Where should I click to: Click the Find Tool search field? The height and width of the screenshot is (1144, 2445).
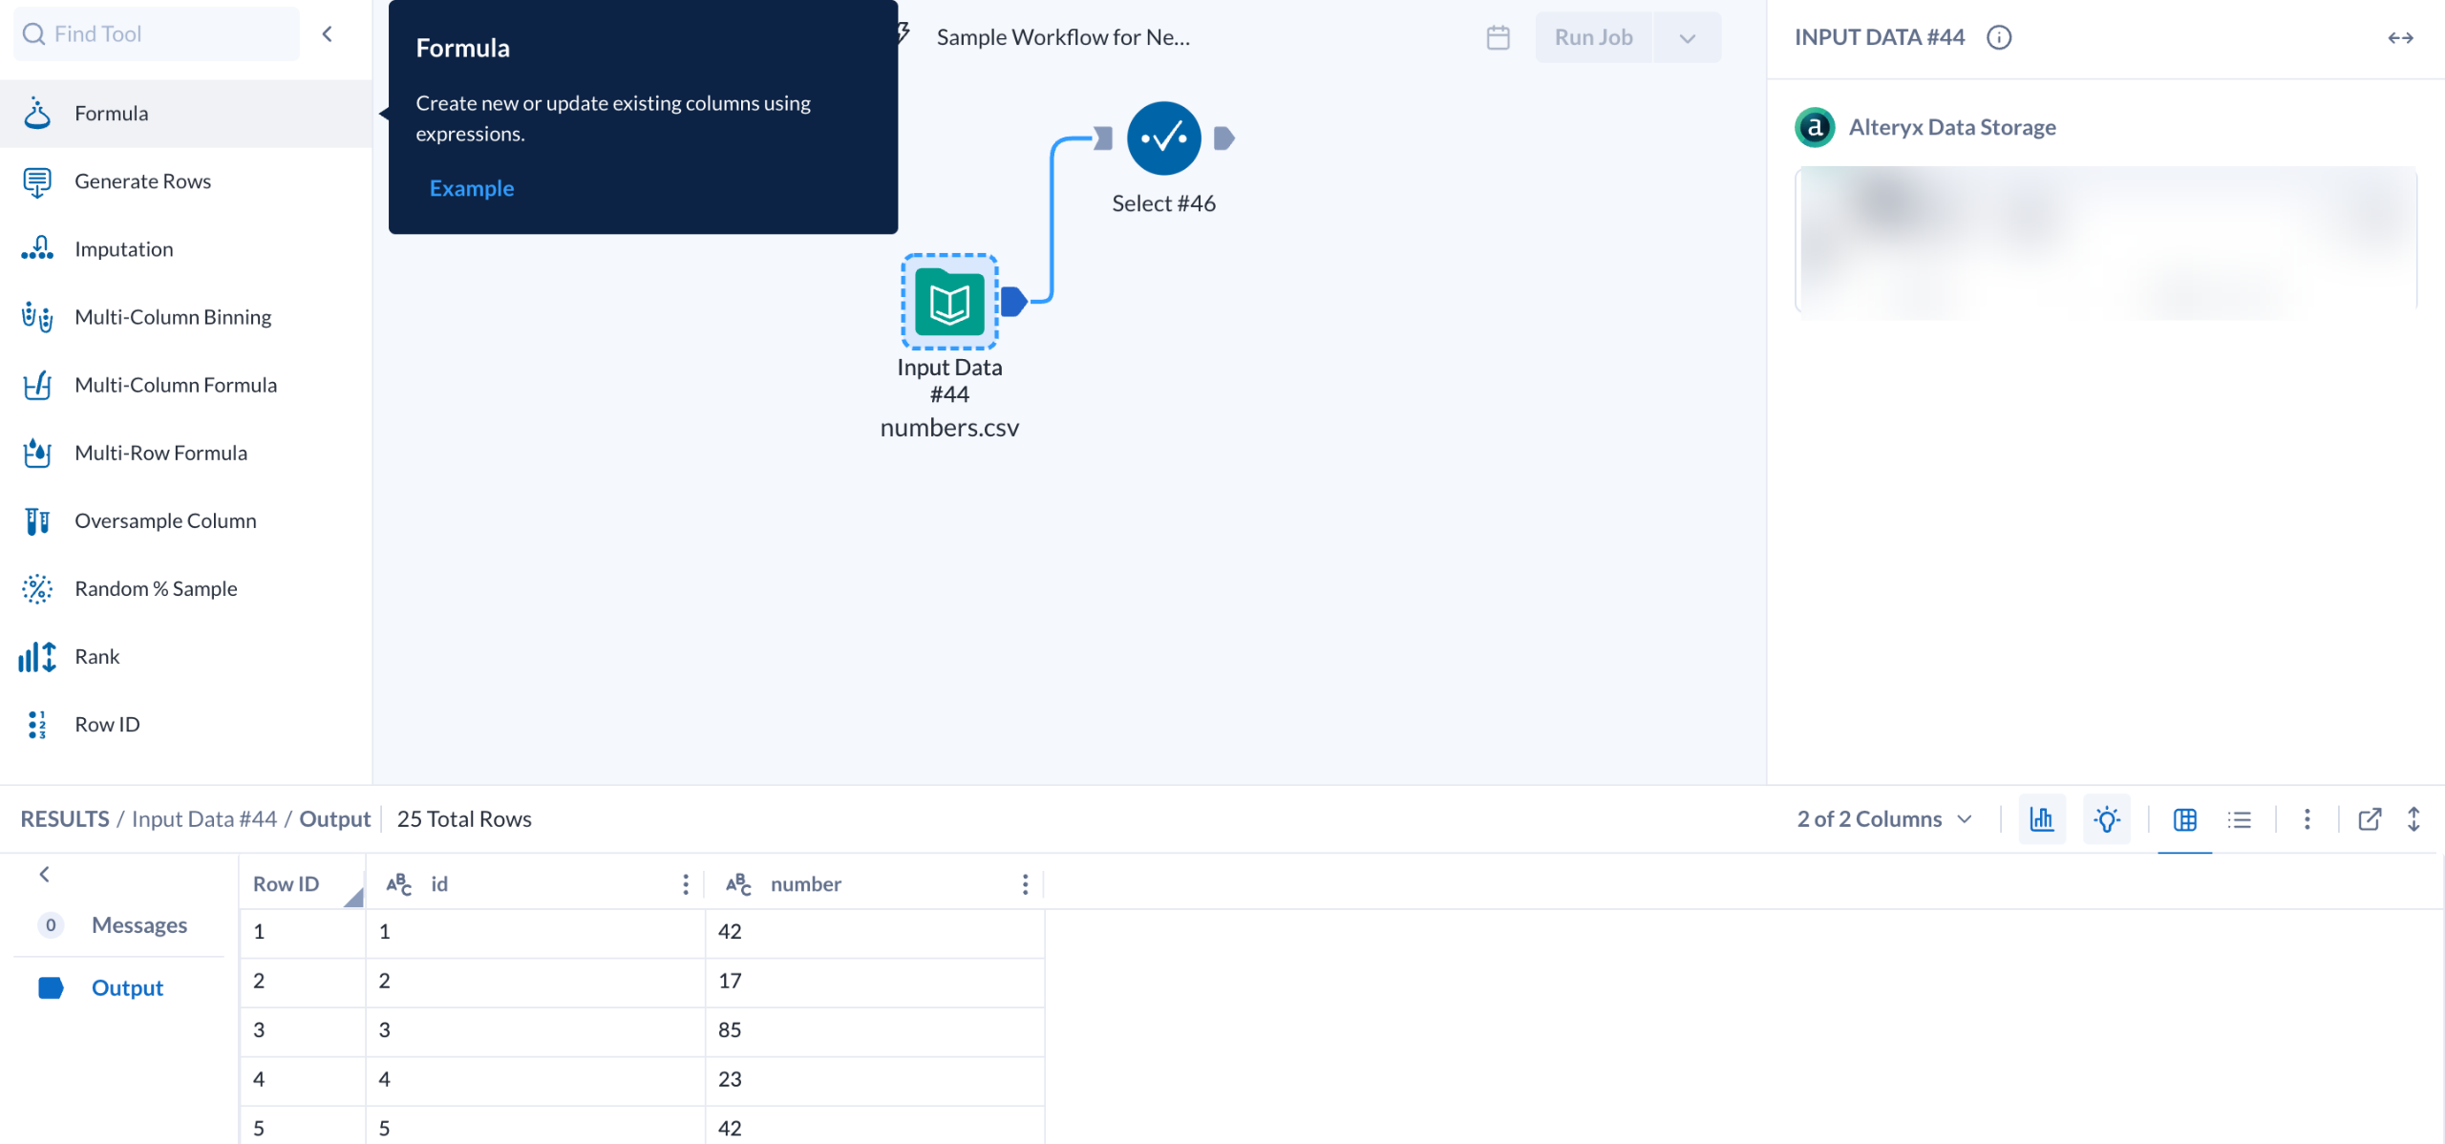[x=158, y=34]
